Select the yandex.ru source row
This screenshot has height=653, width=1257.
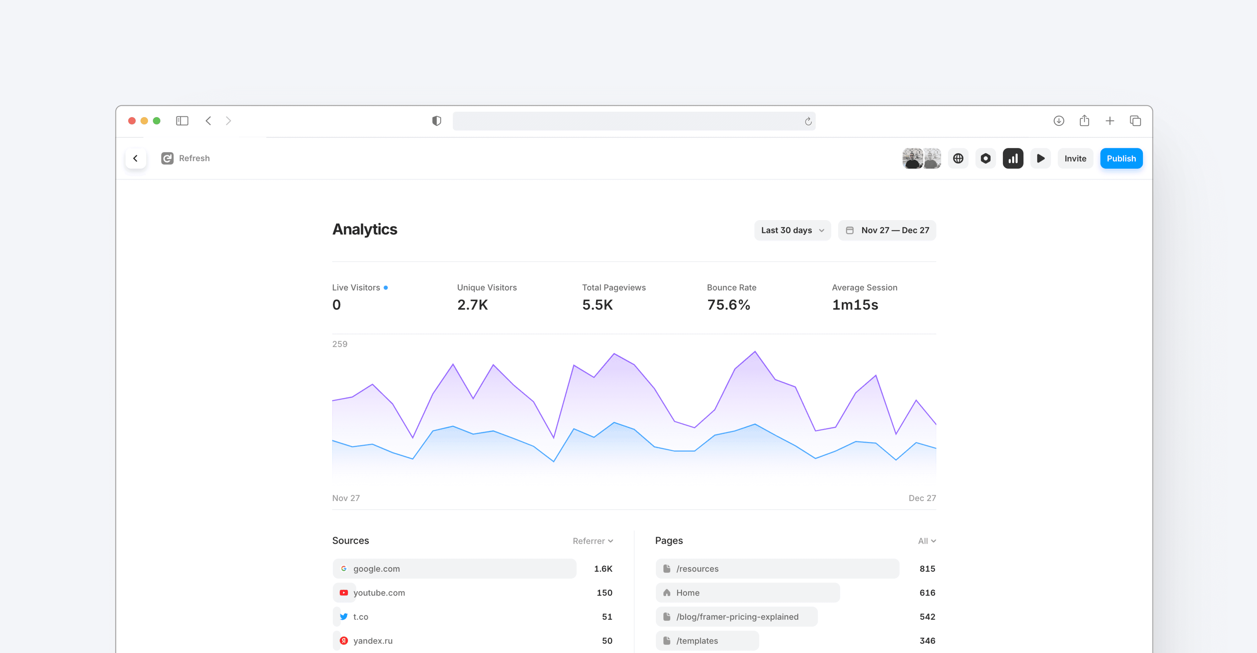coord(472,641)
